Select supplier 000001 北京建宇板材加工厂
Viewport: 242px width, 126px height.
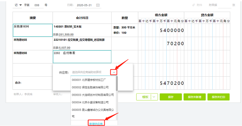click(94, 80)
